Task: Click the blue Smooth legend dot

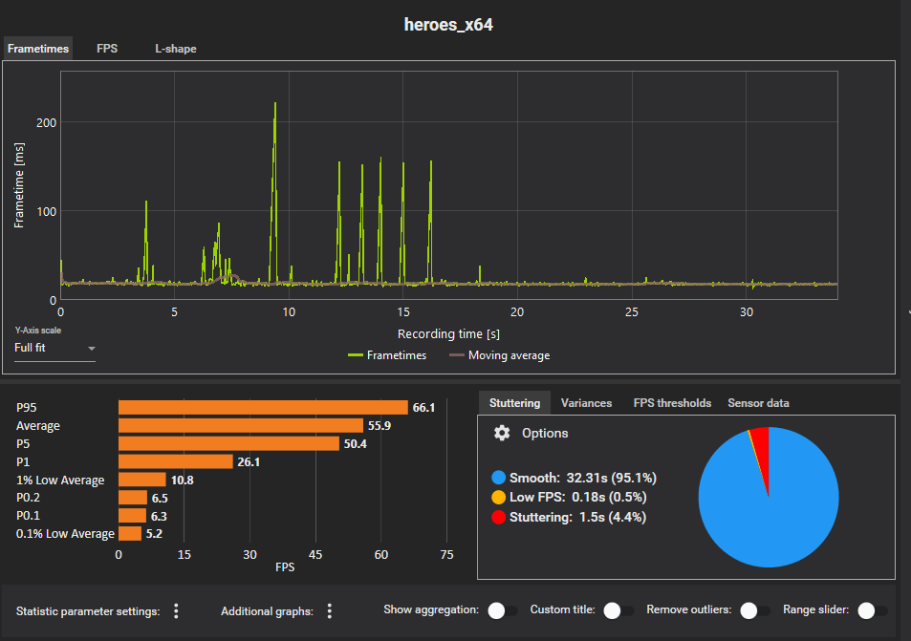Action: (498, 478)
